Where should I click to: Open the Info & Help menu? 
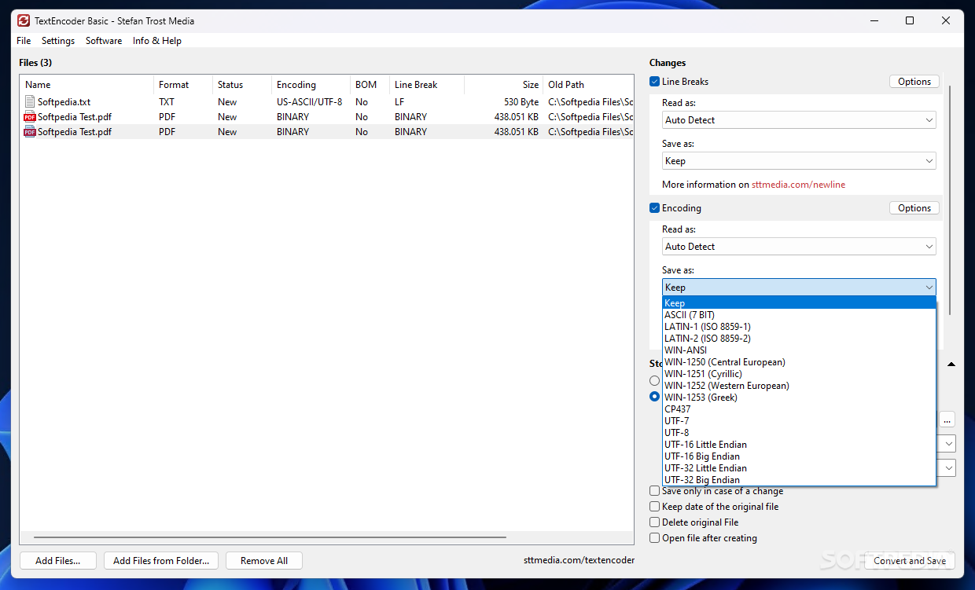point(157,41)
